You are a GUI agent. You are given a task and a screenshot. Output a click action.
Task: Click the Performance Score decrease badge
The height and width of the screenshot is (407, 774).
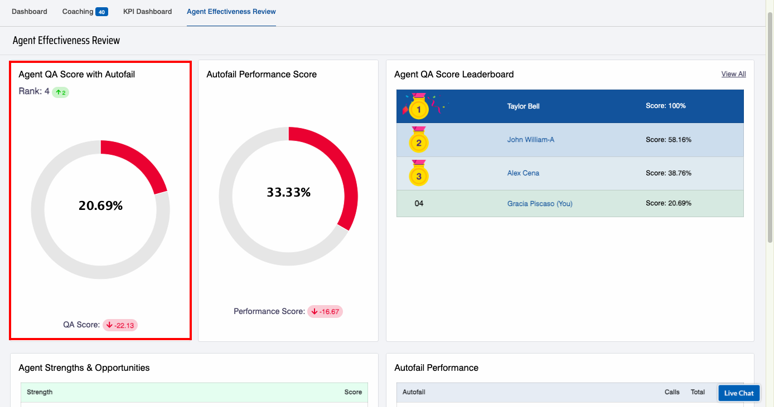[325, 312]
